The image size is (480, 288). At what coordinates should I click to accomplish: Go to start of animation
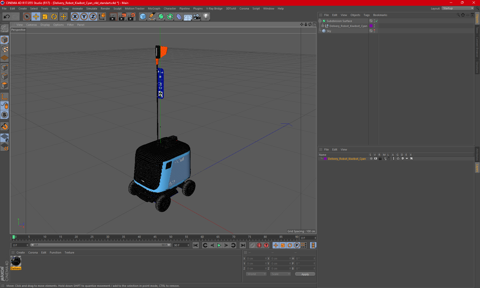(196, 245)
